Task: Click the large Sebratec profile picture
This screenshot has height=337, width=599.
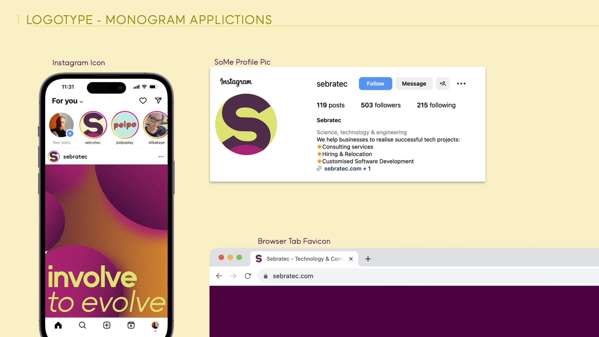Action: tap(246, 124)
